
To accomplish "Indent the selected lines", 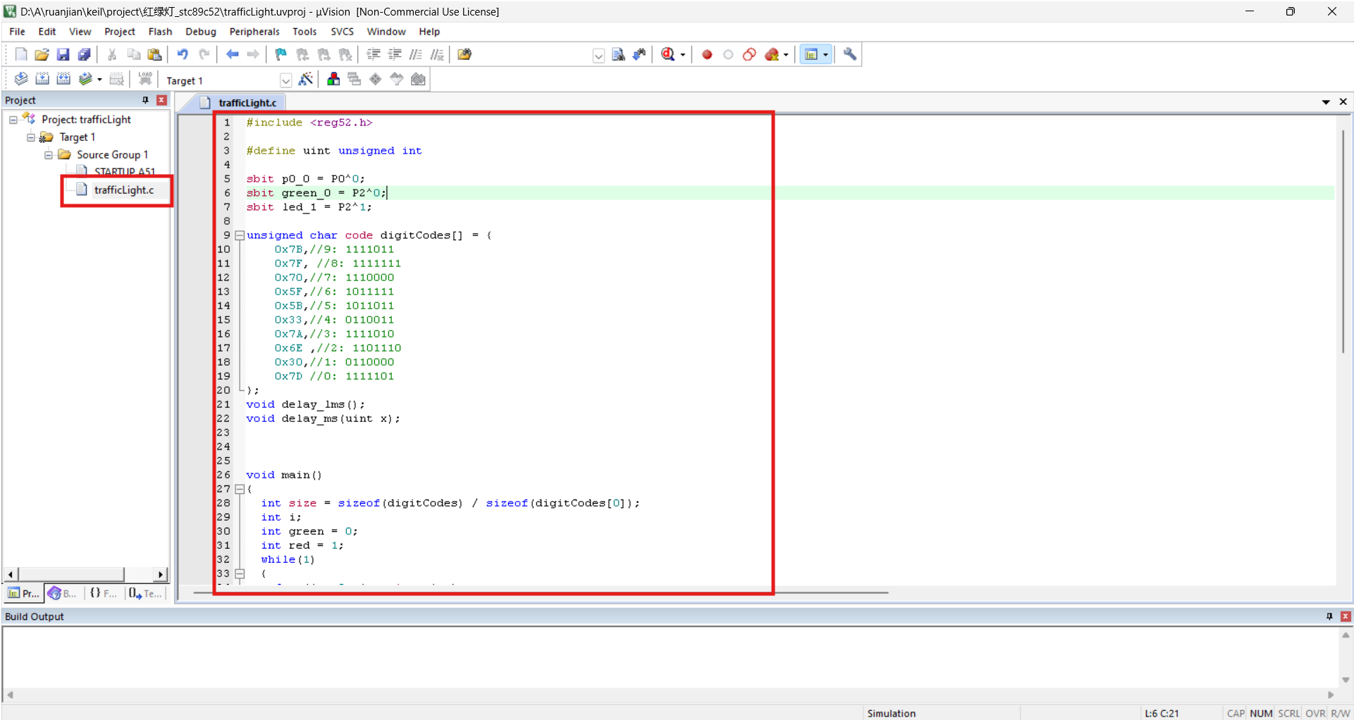I will [x=374, y=54].
